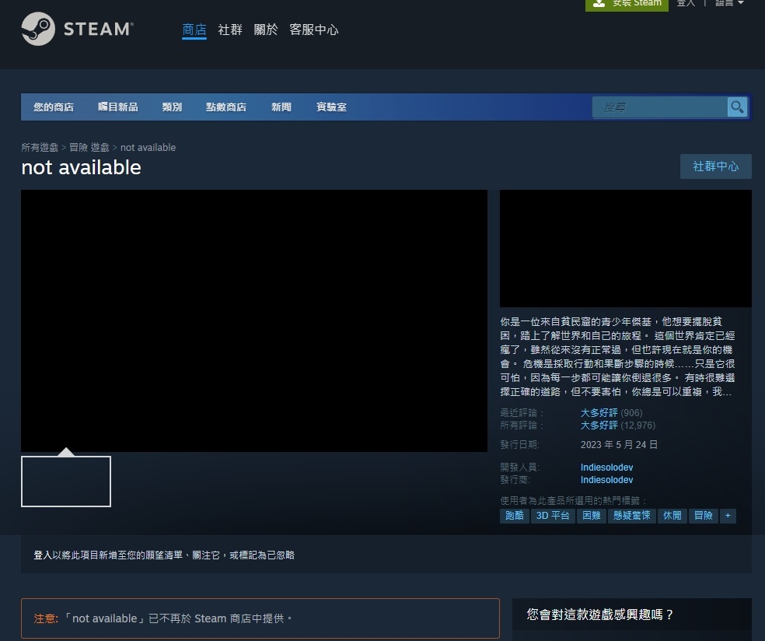Click the page title not available
The width and height of the screenshot is (765, 641).
(x=82, y=167)
